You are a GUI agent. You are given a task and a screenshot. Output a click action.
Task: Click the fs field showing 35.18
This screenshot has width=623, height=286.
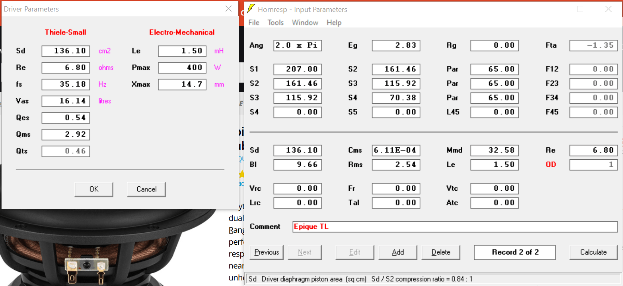[66, 84]
